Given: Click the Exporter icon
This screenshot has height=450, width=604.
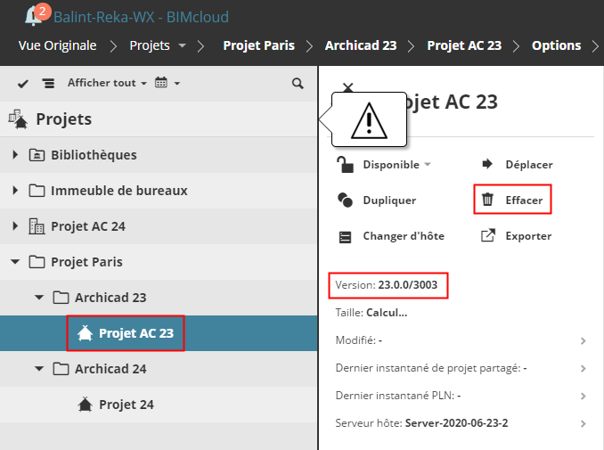Looking at the screenshot, I should pyautogui.click(x=487, y=236).
